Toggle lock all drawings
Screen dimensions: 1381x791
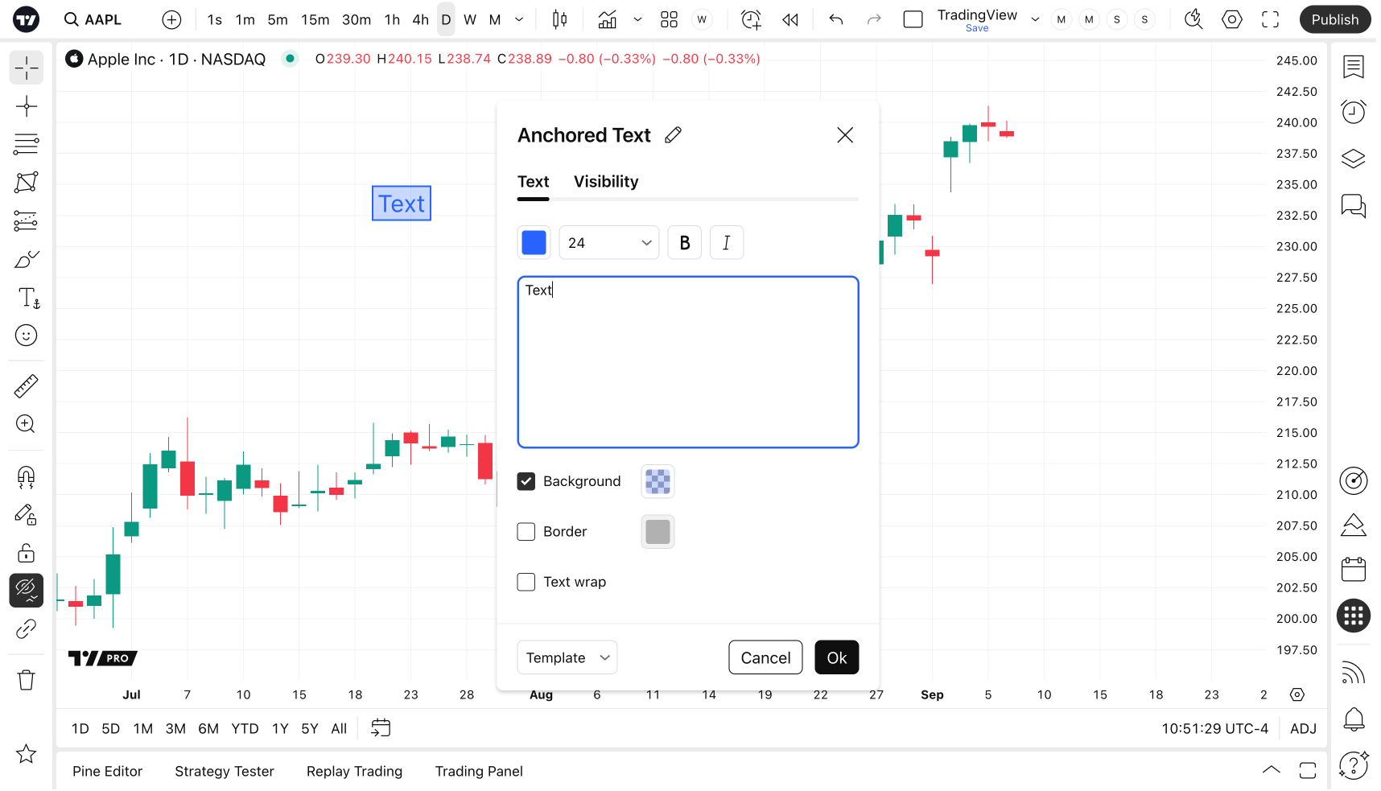[27, 553]
